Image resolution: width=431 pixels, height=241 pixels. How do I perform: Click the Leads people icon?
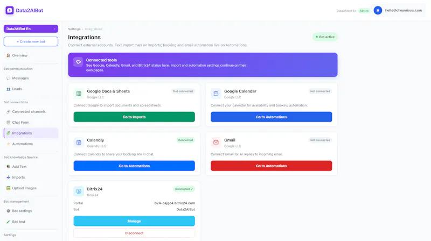tap(8, 89)
